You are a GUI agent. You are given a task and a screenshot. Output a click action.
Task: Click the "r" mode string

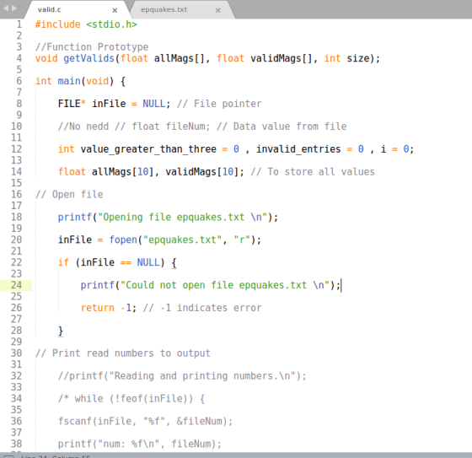click(x=242, y=240)
